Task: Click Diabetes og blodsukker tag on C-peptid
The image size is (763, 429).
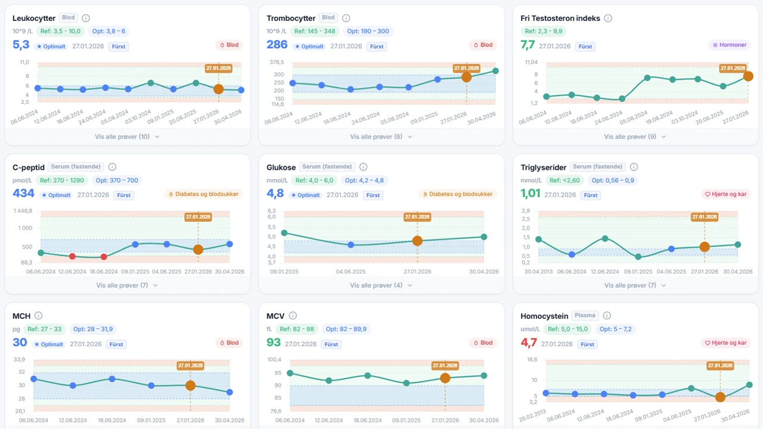Action: [203, 194]
